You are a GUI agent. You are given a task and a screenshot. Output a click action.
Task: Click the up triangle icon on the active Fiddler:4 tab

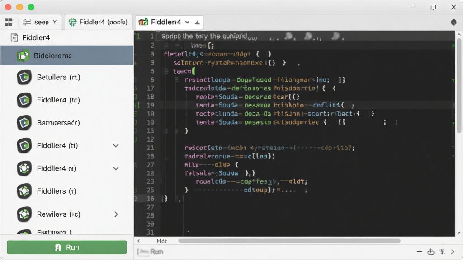tap(197, 23)
